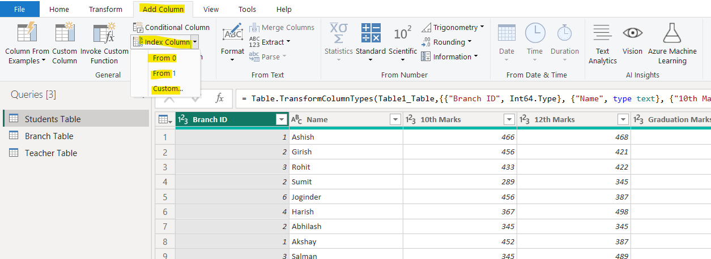Switch to the Transform ribbon tab
The width and height of the screenshot is (711, 259).
tap(105, 9)
